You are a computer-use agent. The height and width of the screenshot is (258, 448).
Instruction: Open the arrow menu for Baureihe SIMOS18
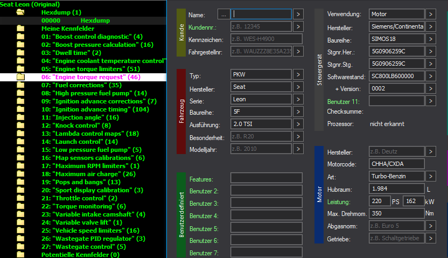click(431, 39)
